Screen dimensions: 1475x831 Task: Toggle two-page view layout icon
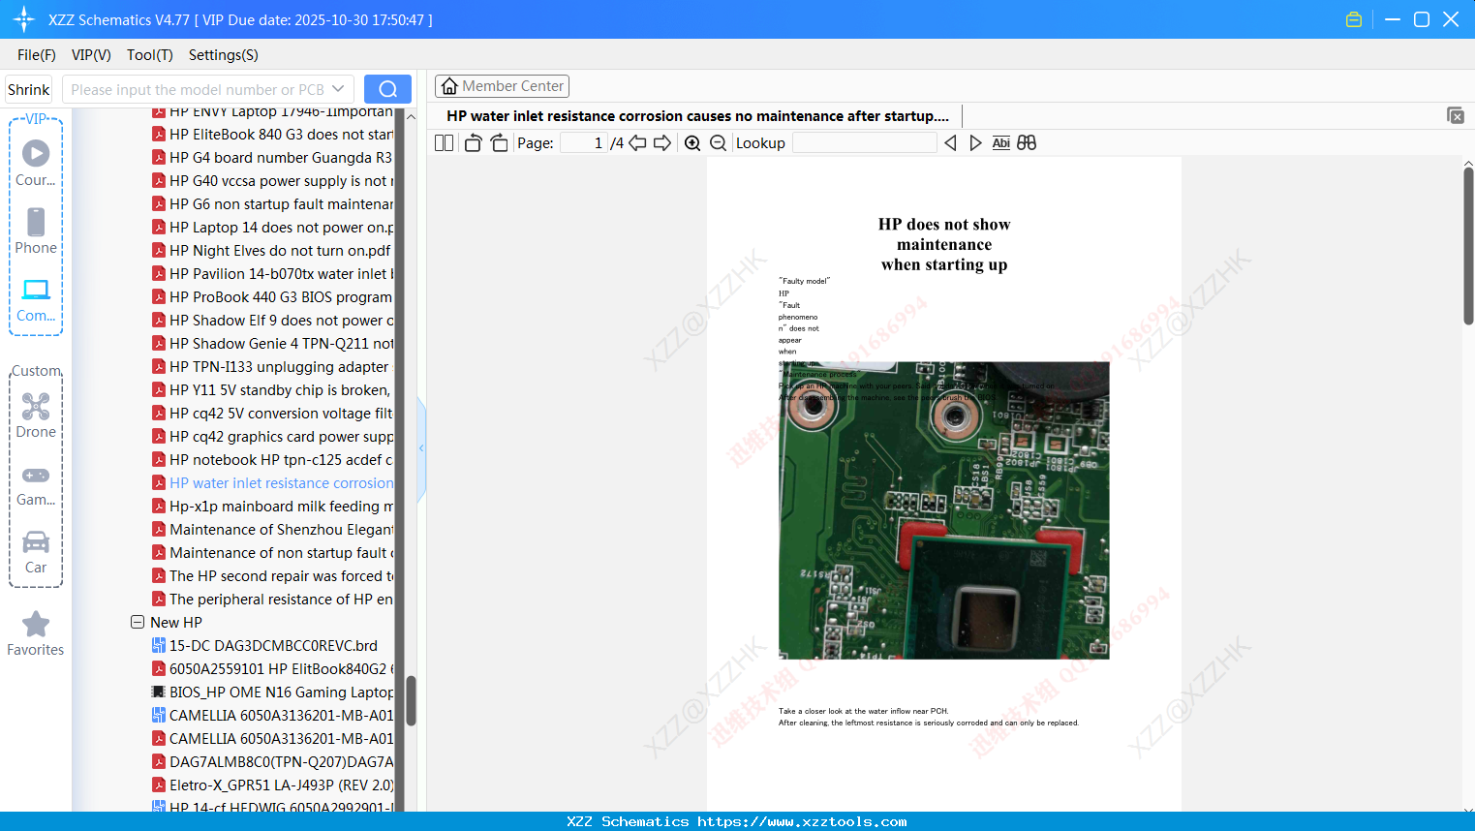click(444, 143)
